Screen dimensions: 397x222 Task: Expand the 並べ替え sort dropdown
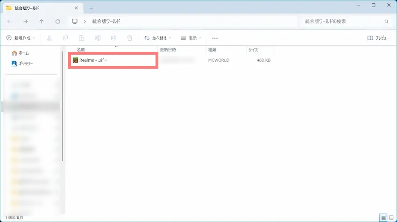pos(157,38)
